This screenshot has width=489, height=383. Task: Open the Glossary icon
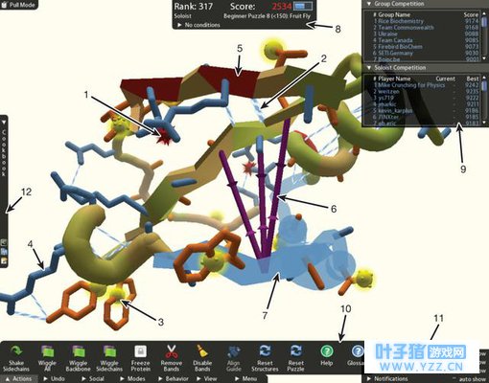tap(358, 351)
